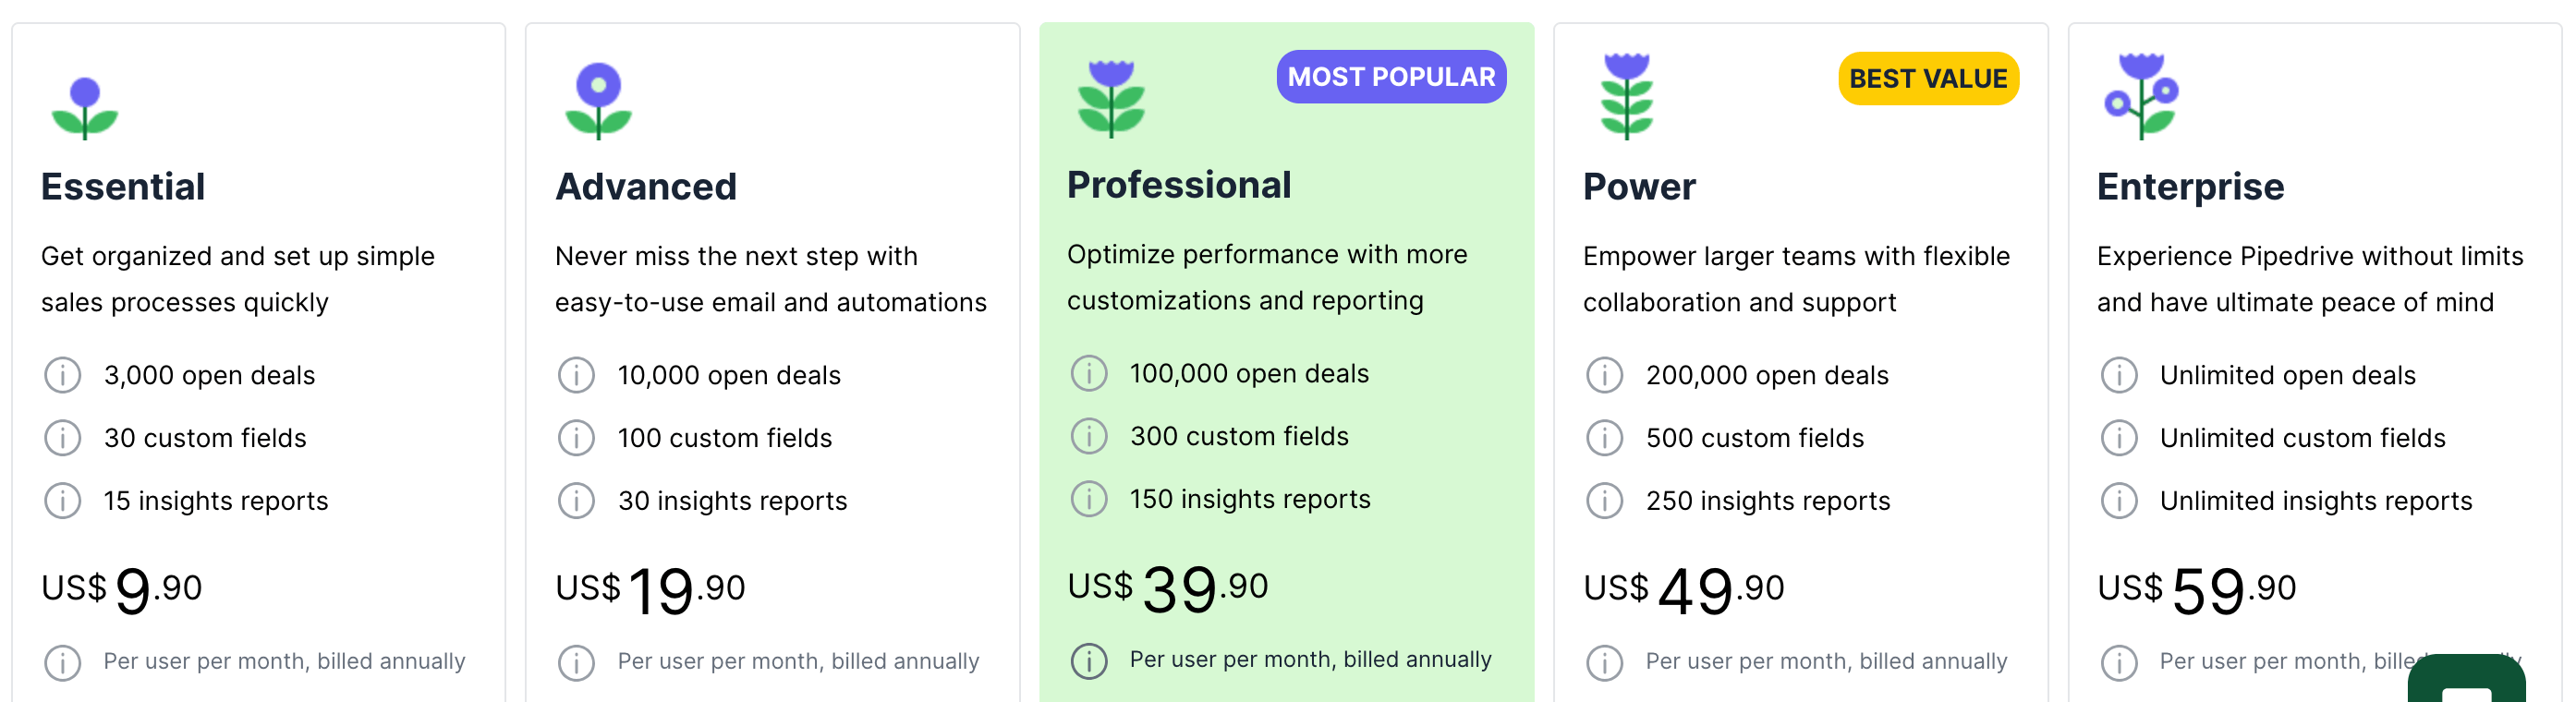Select the Advanced plan heading
Viewport: 2576px width, 702px height.
point(646,187)
